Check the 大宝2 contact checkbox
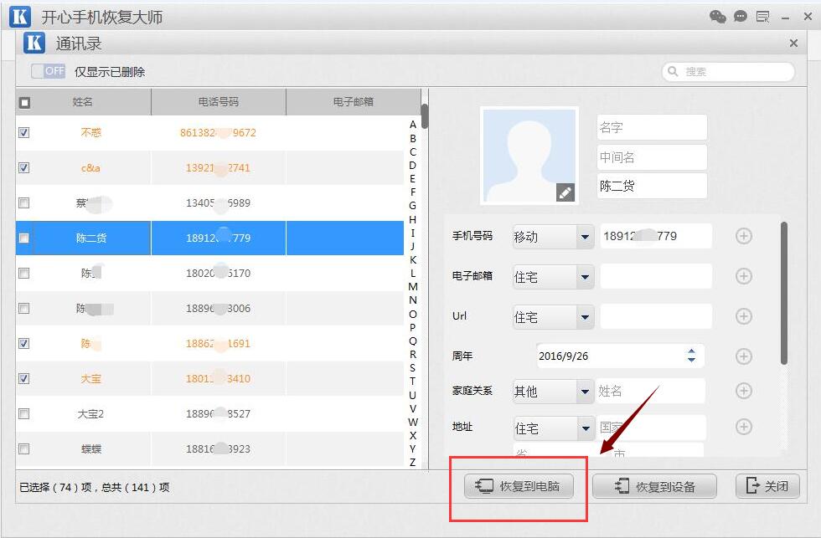Screen dimensions: 821x538 (24, 414)
